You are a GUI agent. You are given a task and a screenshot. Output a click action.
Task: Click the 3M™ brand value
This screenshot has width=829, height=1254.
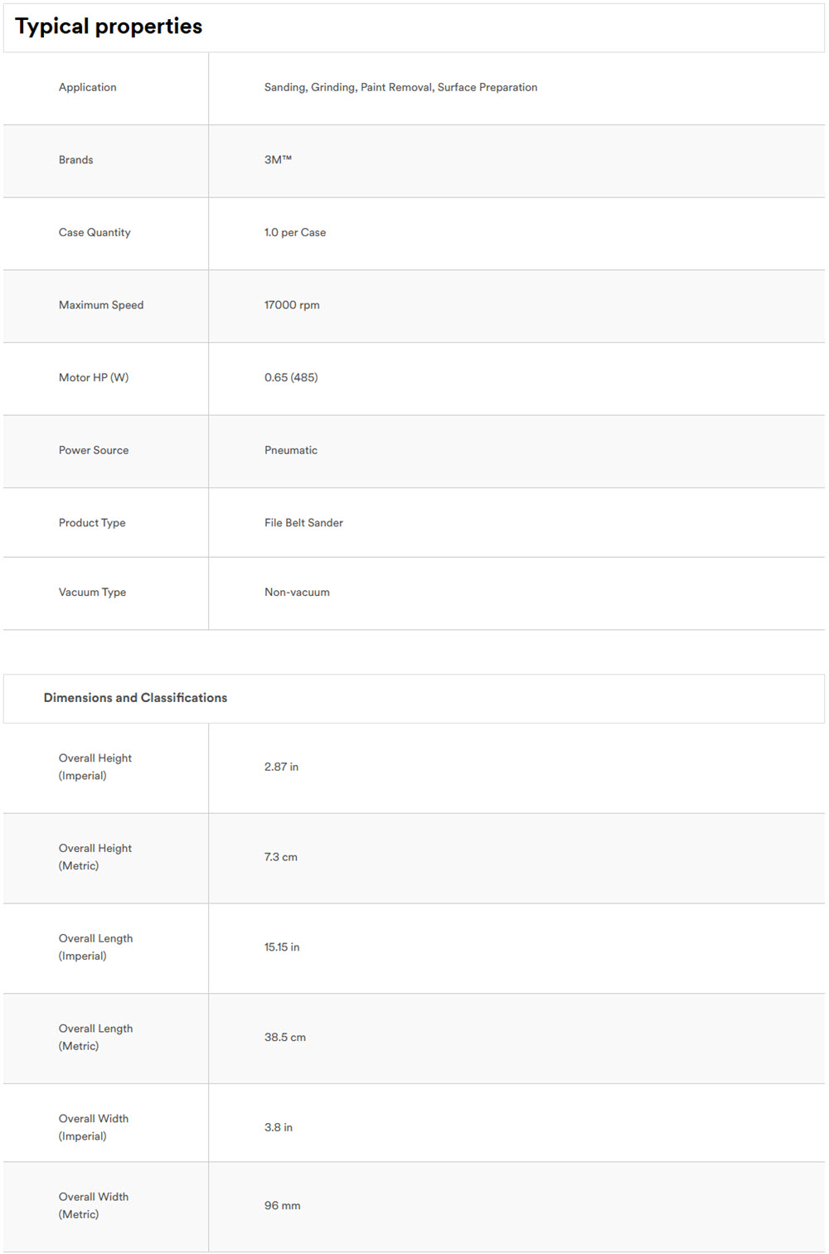pyautogui.click(x=278, y=160)
